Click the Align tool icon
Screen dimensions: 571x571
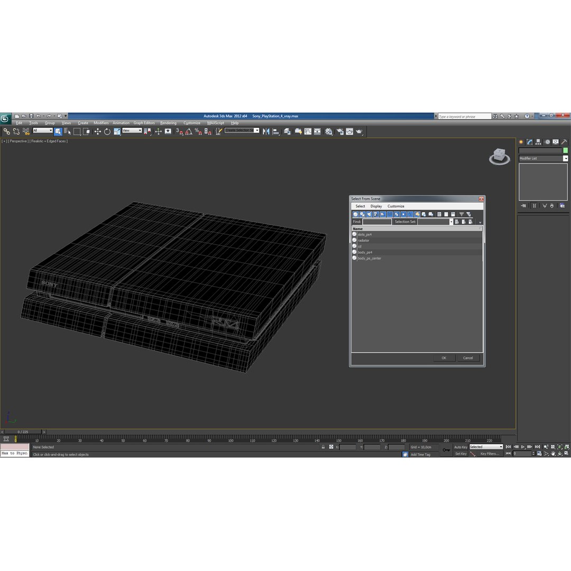(275, 132)
